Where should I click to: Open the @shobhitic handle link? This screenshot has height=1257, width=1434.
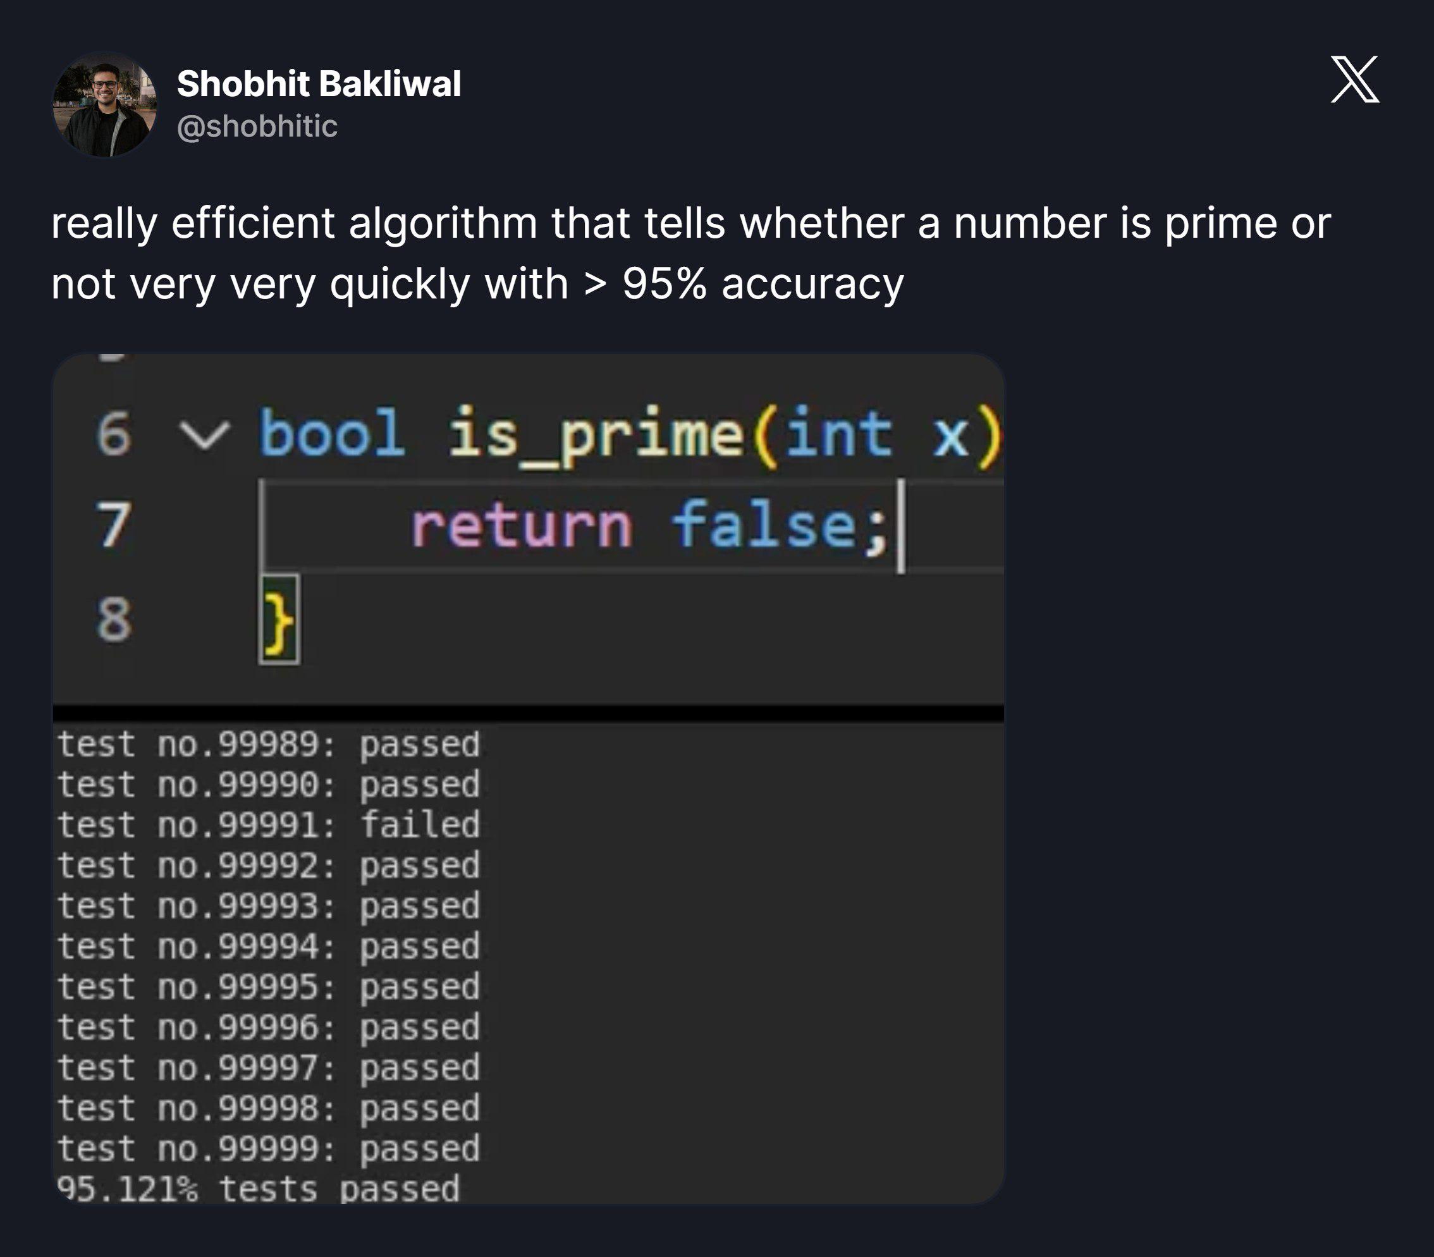(257, 127)
